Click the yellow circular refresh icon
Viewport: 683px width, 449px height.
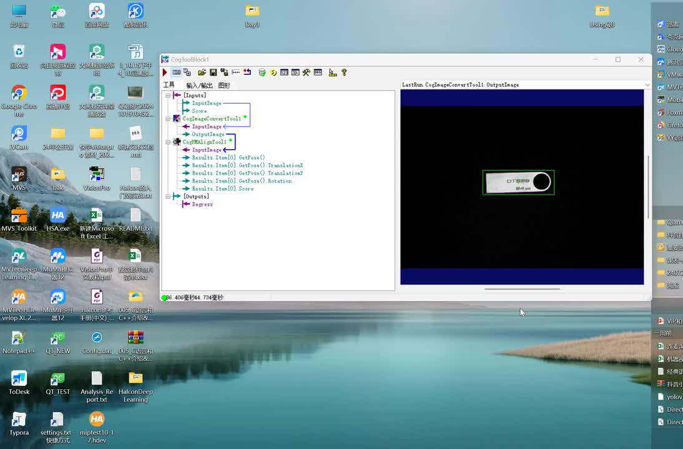tap(273, 73)
